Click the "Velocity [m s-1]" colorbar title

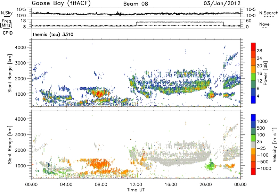(275, 145)
